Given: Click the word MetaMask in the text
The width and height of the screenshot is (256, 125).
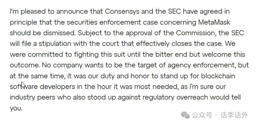Looking at the screenshot, I should tap(214, 22).
